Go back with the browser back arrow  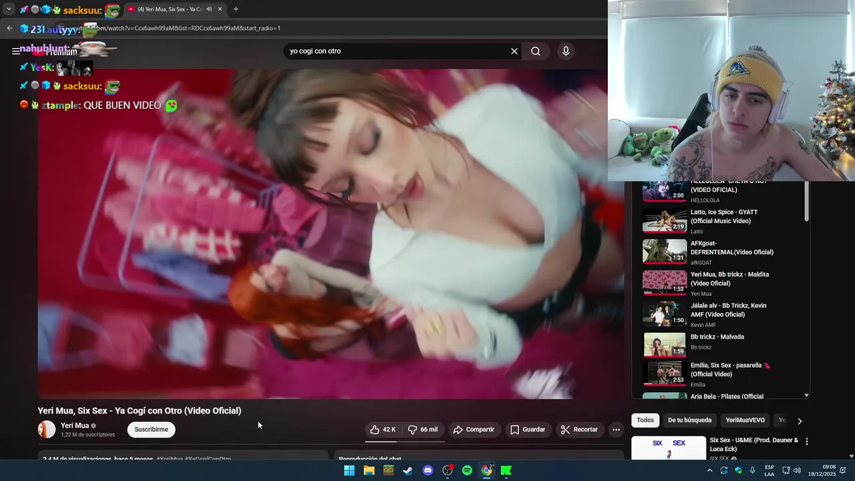click(9, 28)
